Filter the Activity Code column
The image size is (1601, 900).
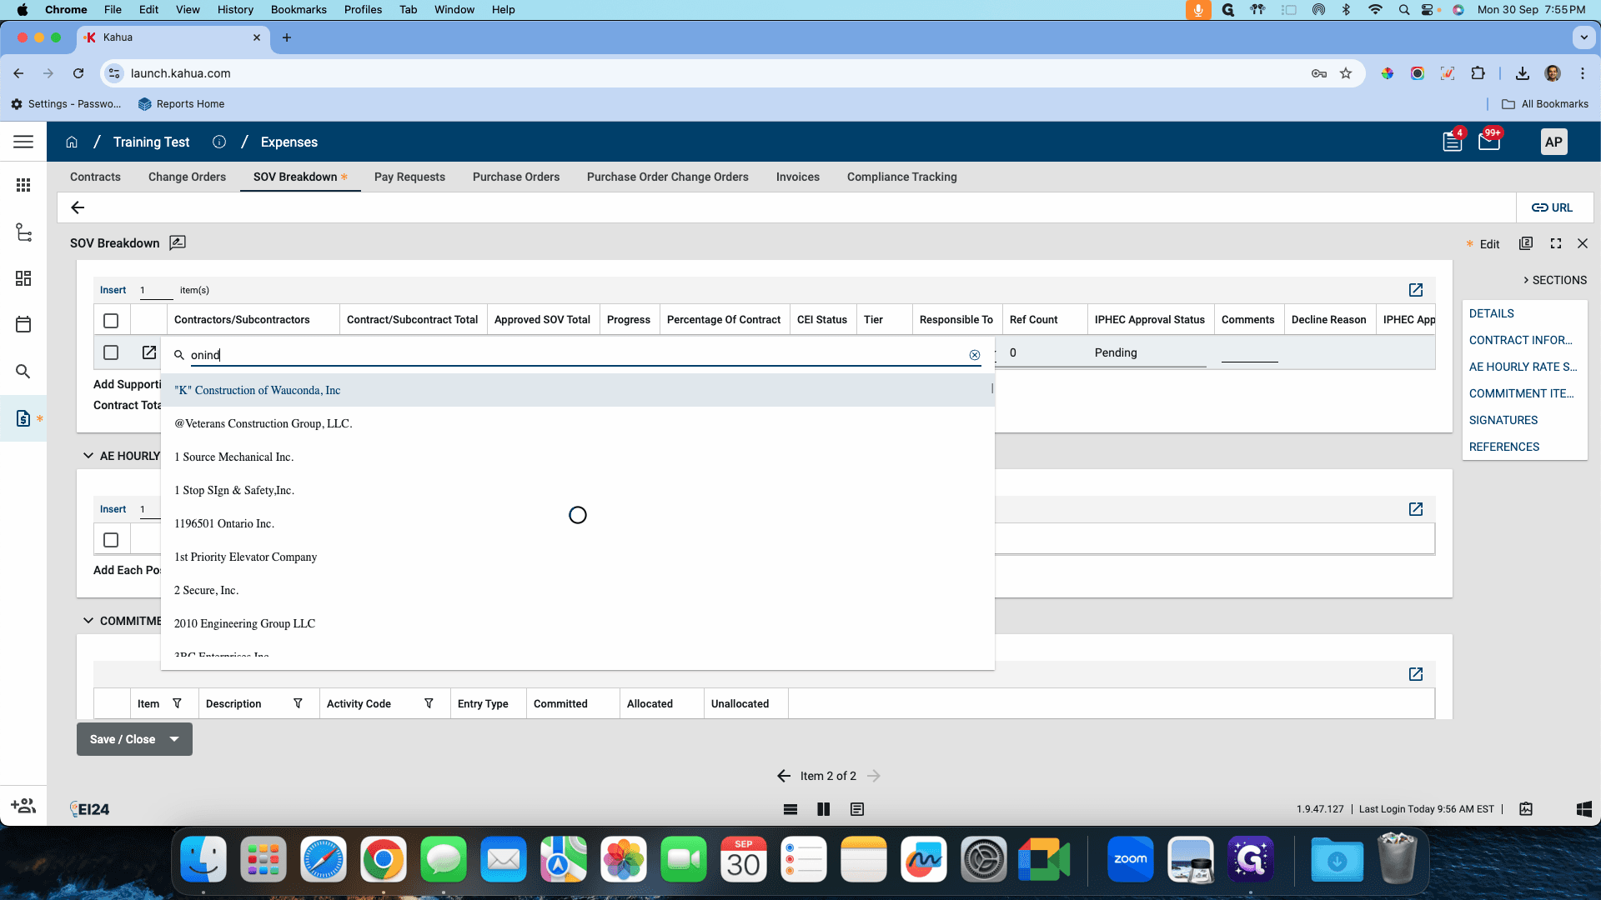429,703
